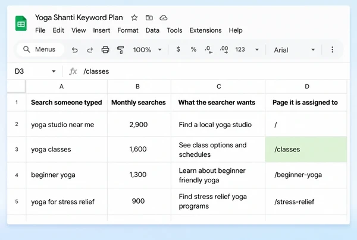Screen dimensions: 357x240
Task: Select 'Find stress relief yoga programs' cell
Action: [218, 201]
